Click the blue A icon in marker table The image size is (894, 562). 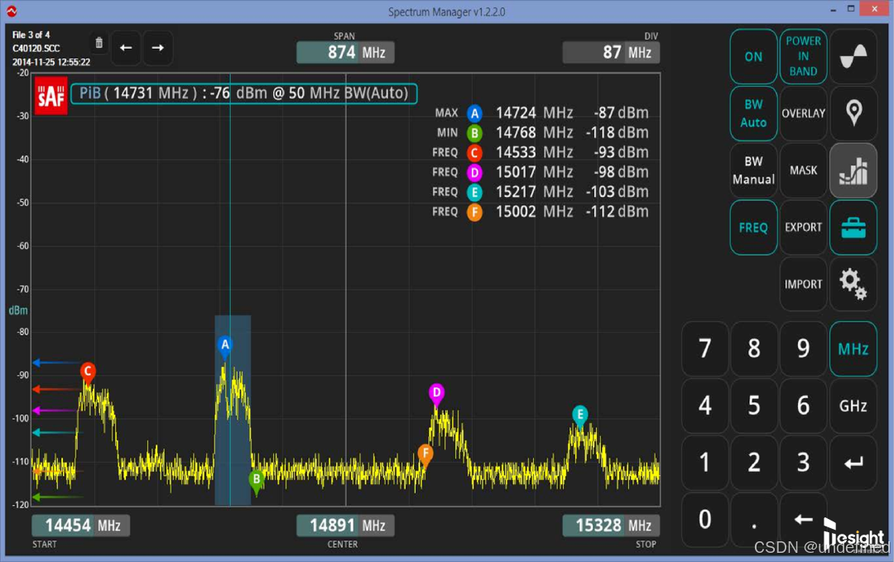(x=474, y=113)
